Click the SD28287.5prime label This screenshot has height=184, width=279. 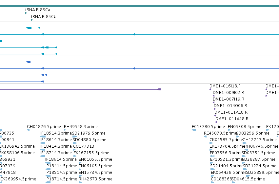pos(259,159)
